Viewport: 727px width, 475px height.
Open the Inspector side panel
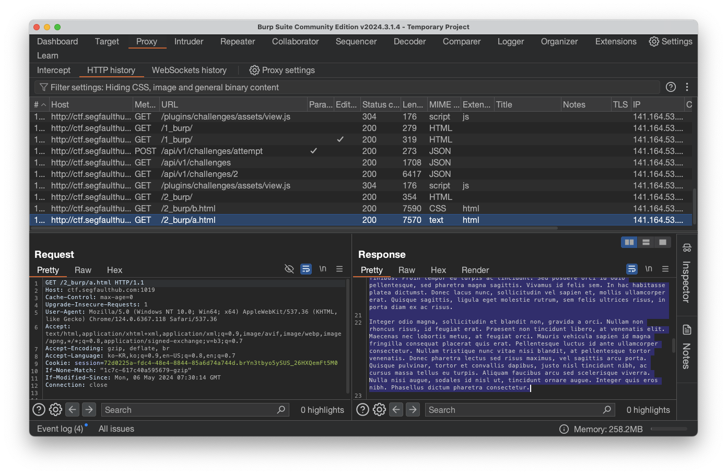pyautogui.click(x=687, y=274)
